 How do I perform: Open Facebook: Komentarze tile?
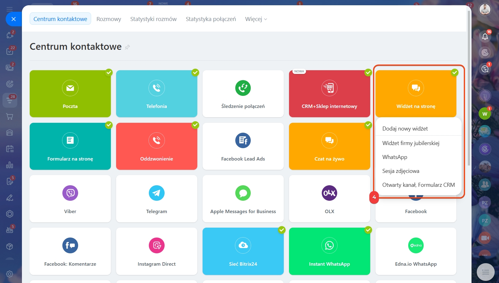pos(70,251)
